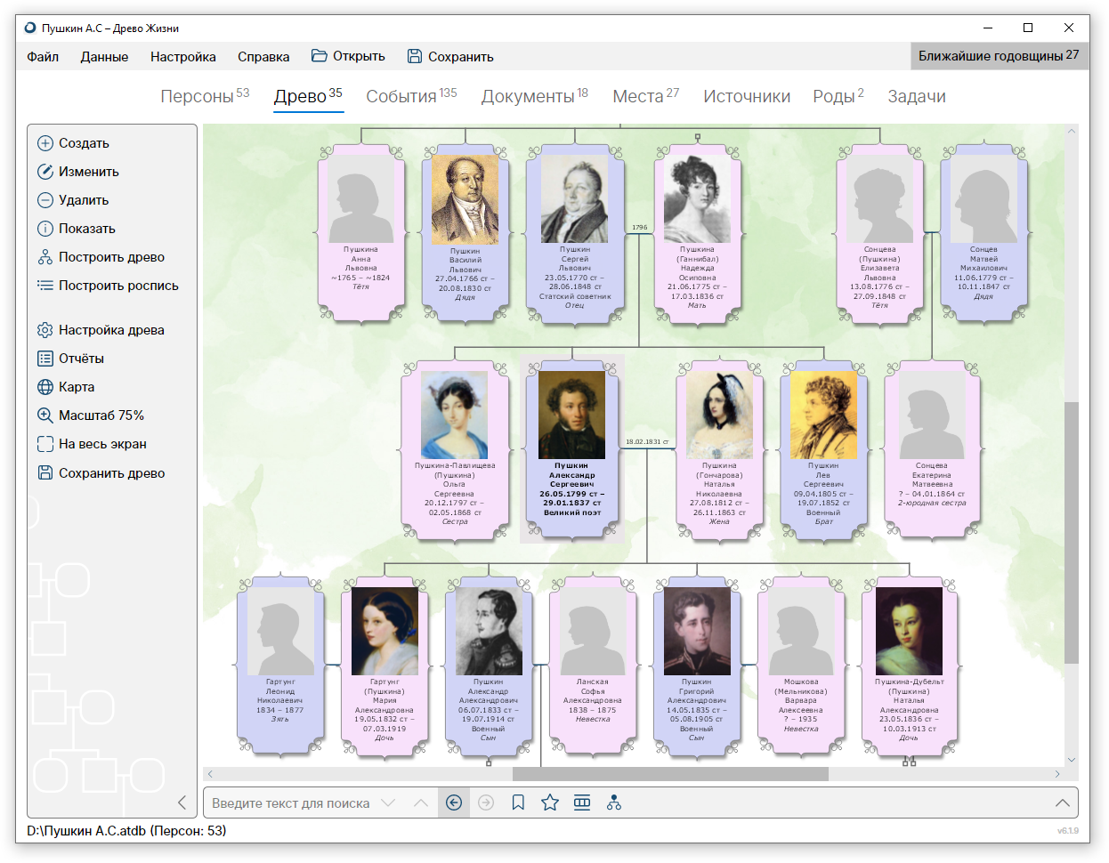Switch to the Роды tab
Screen dimensions: 1109x863
(838, 96)
